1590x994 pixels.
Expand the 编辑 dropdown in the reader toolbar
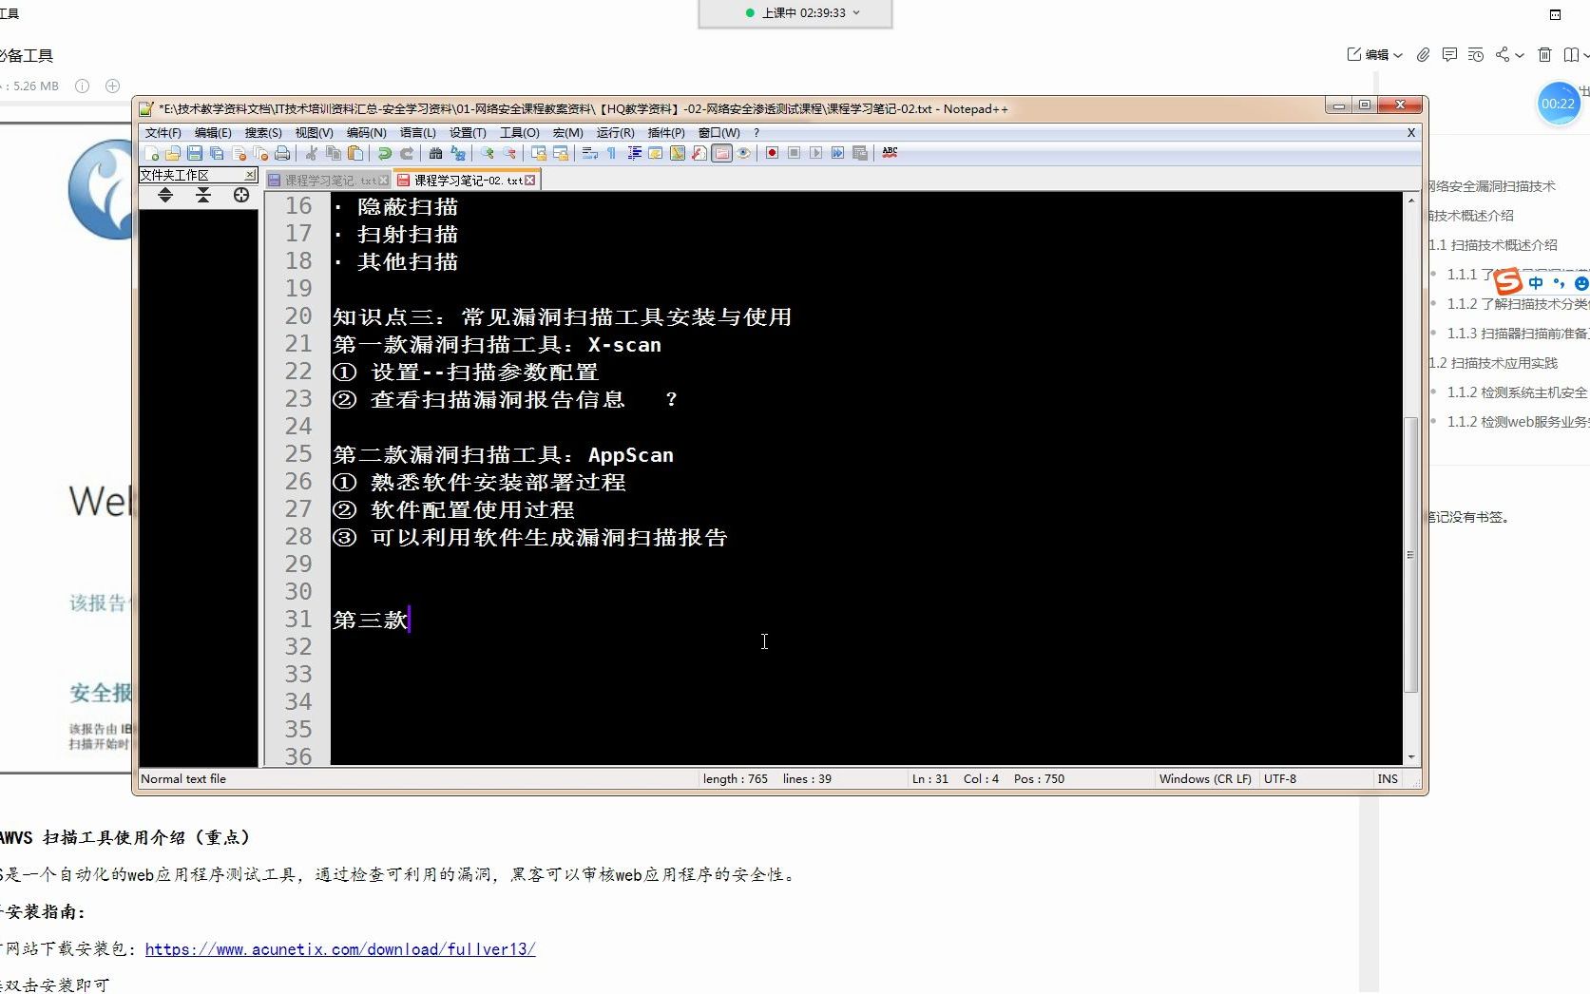1397,55
